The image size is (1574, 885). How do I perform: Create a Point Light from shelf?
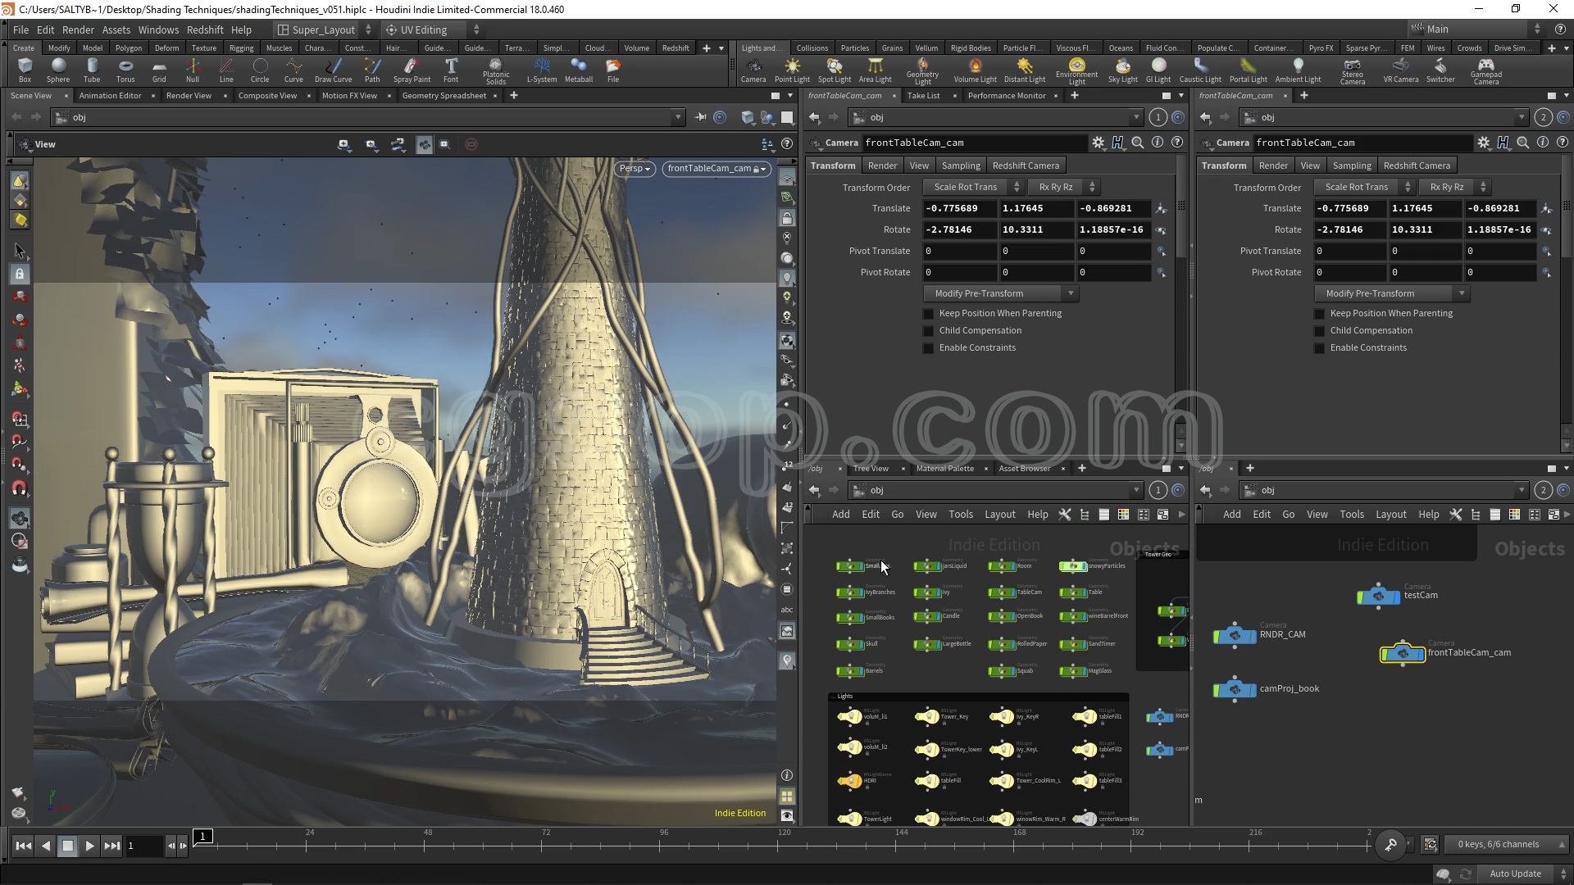tap(792, 70)
